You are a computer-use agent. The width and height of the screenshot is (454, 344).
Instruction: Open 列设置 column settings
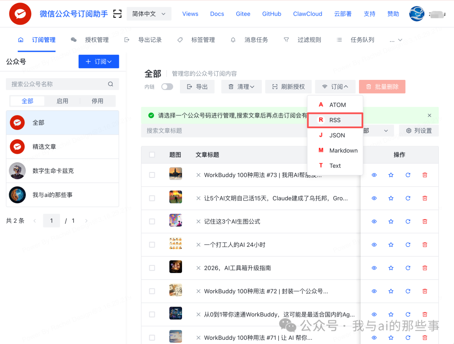click(419, 131)
